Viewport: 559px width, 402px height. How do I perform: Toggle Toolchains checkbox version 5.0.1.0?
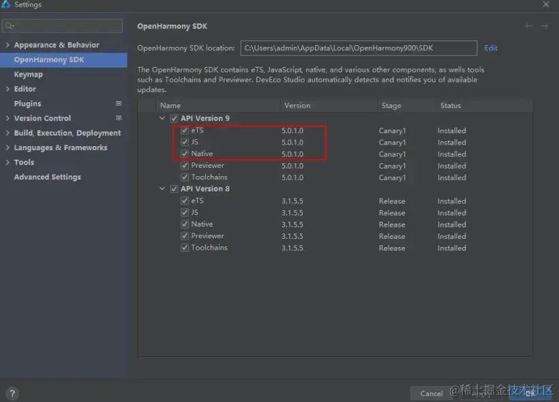[184, 177]
